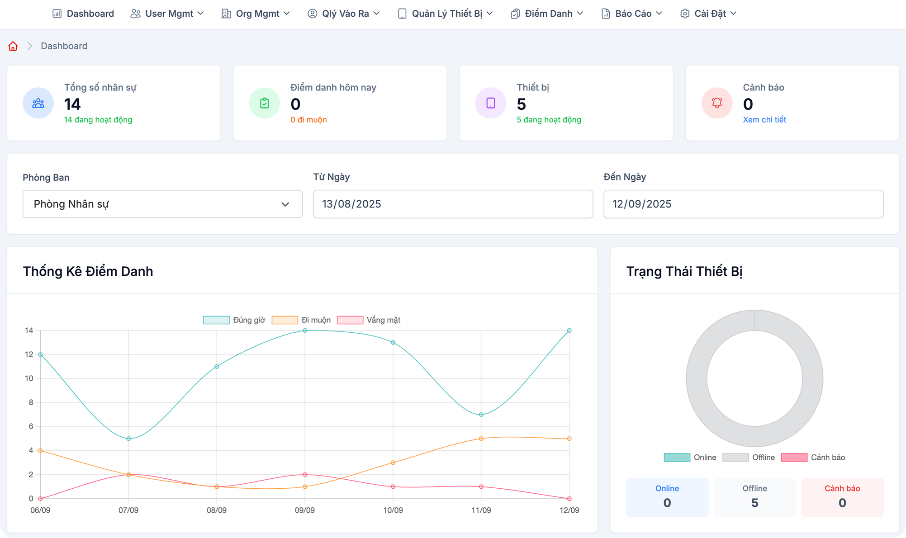This screenshot has width=906, height=538.
Task: Select Dashboard in the breadcrumb
Action: (64, 46)
